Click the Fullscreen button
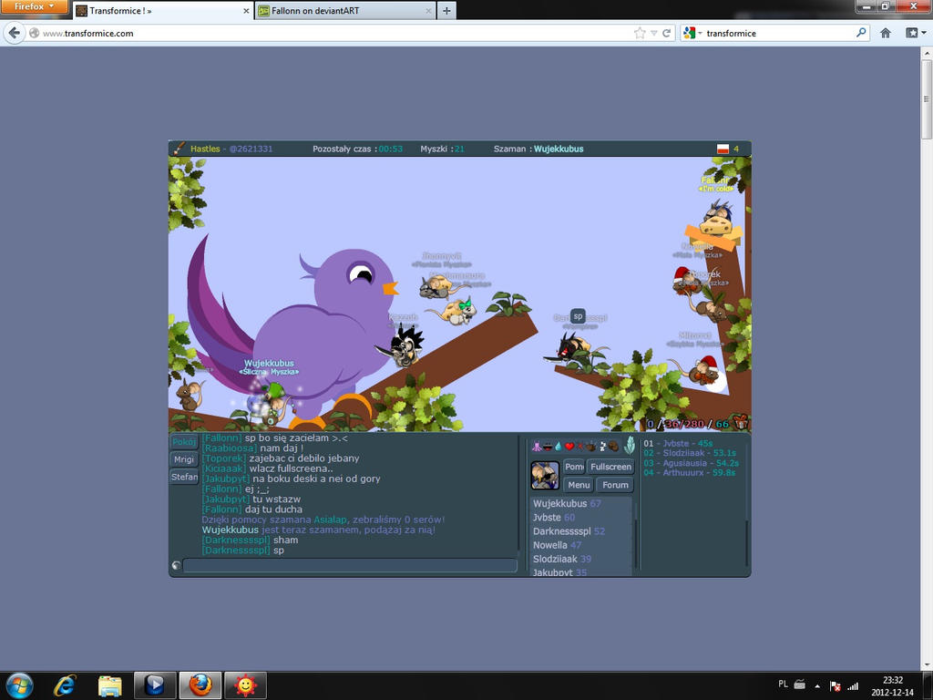The width and height of the screenshot is (933, 700). click(x=610, y=467)
